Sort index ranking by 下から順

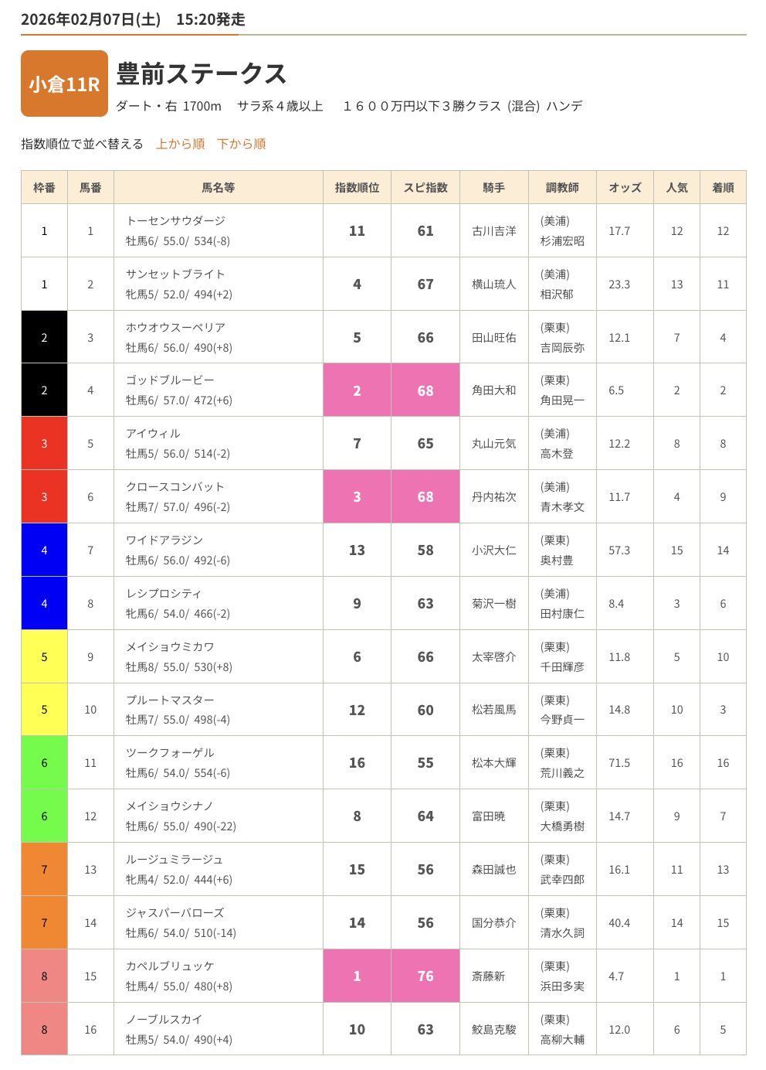pyautogui.click(x=241, y=144)
